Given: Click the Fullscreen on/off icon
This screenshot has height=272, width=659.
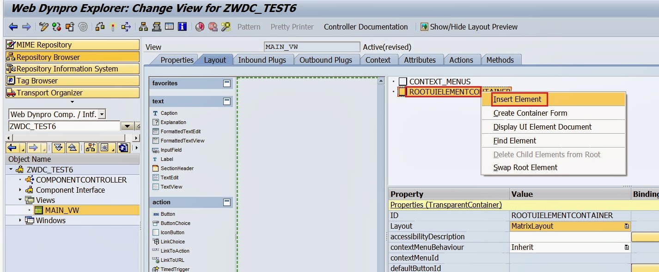Looking at the screenshot, I should coord(169,27).
